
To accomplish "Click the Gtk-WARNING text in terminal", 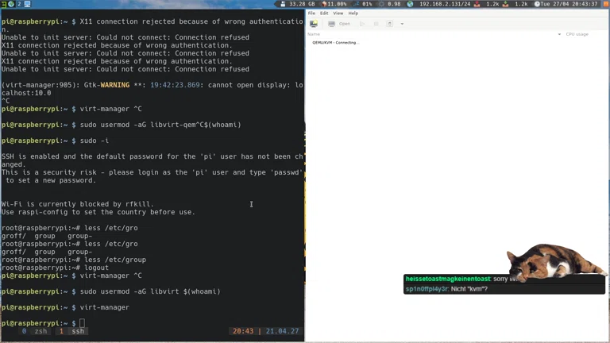I will click(x=106, y=85).
